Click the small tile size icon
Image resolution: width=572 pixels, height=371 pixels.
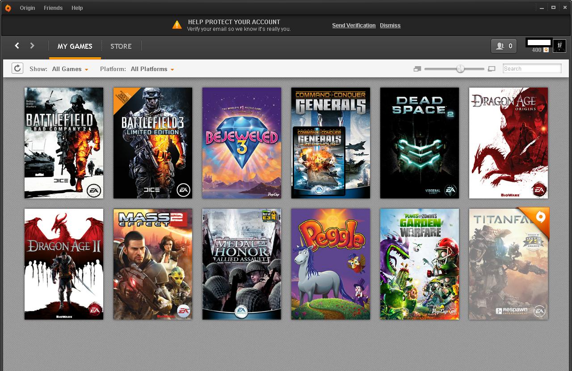click(x=417, y=69)
